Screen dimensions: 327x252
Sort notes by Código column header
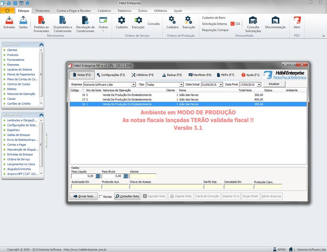coord(77,90)
